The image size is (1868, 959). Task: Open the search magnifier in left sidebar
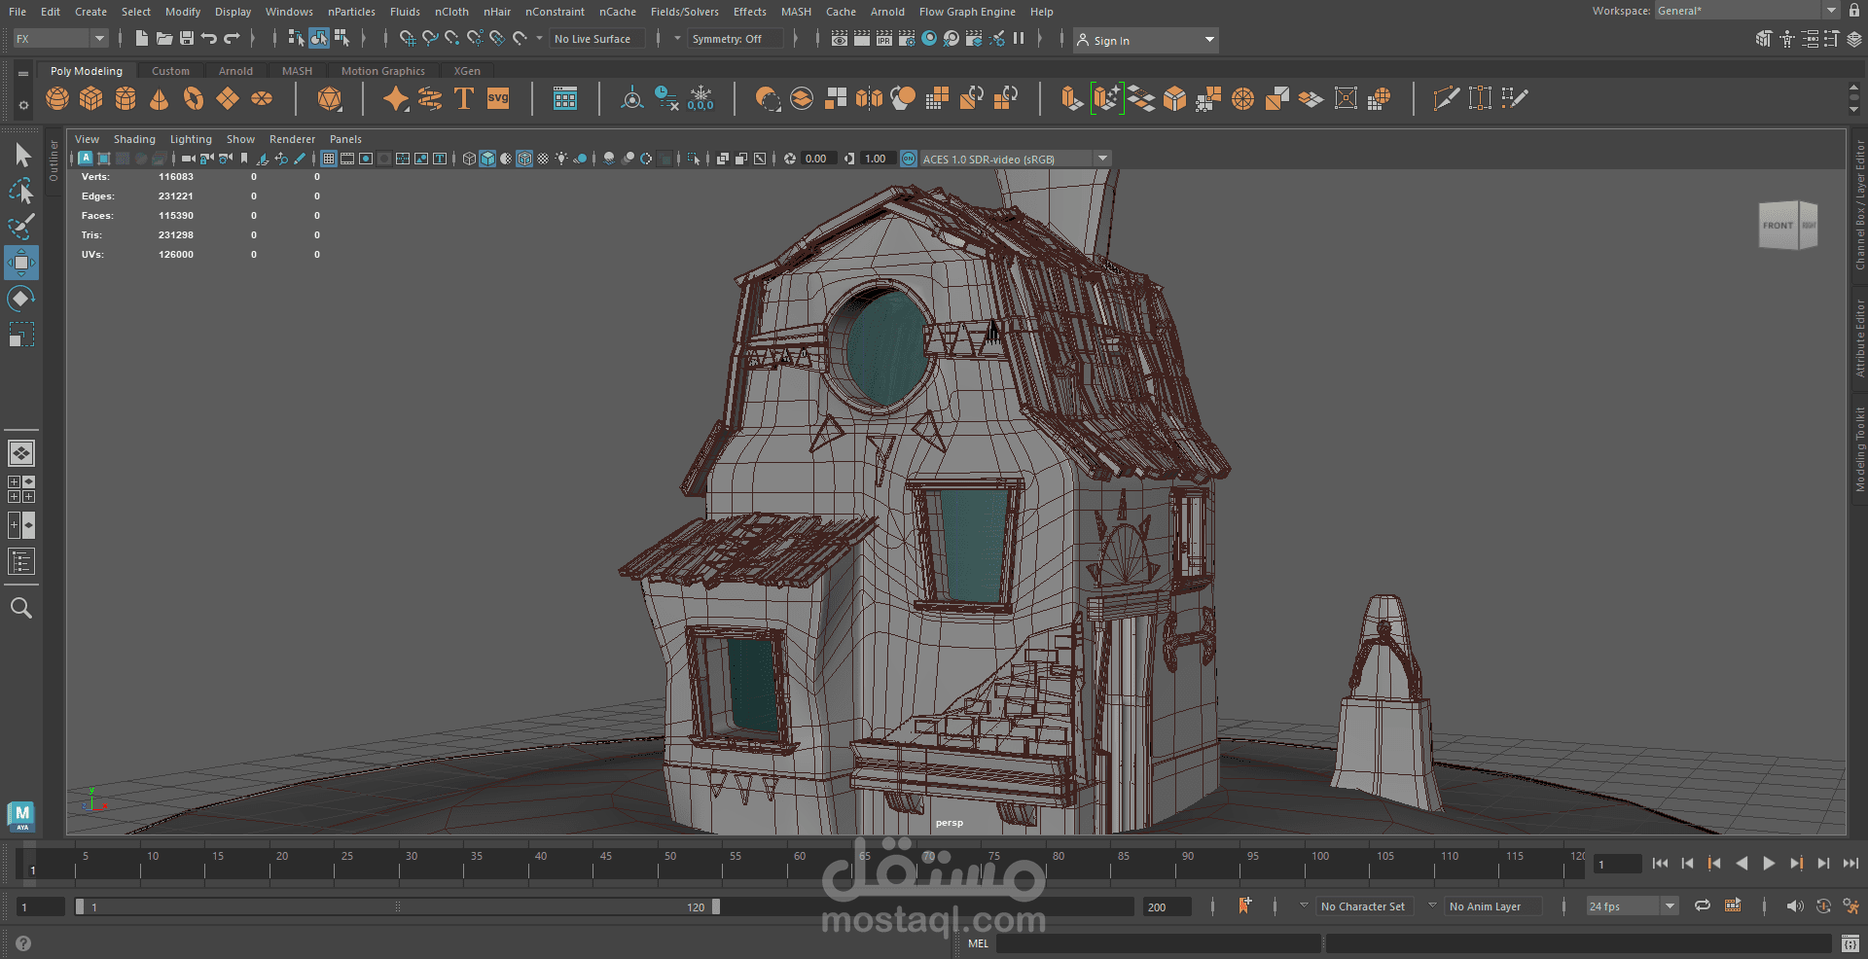pos(21,609)
